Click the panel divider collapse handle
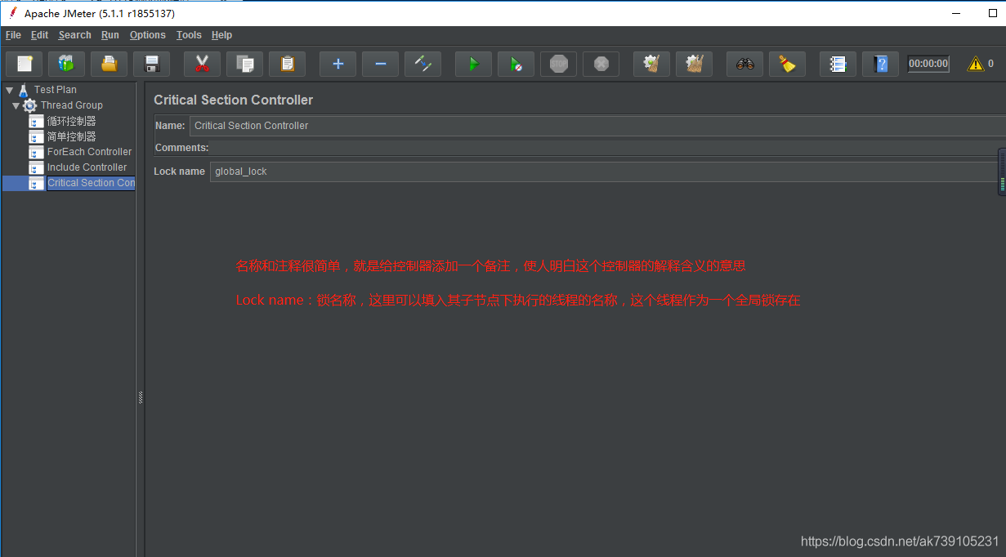This screenshot has width=1006, height=557. [x=141, y=398]
